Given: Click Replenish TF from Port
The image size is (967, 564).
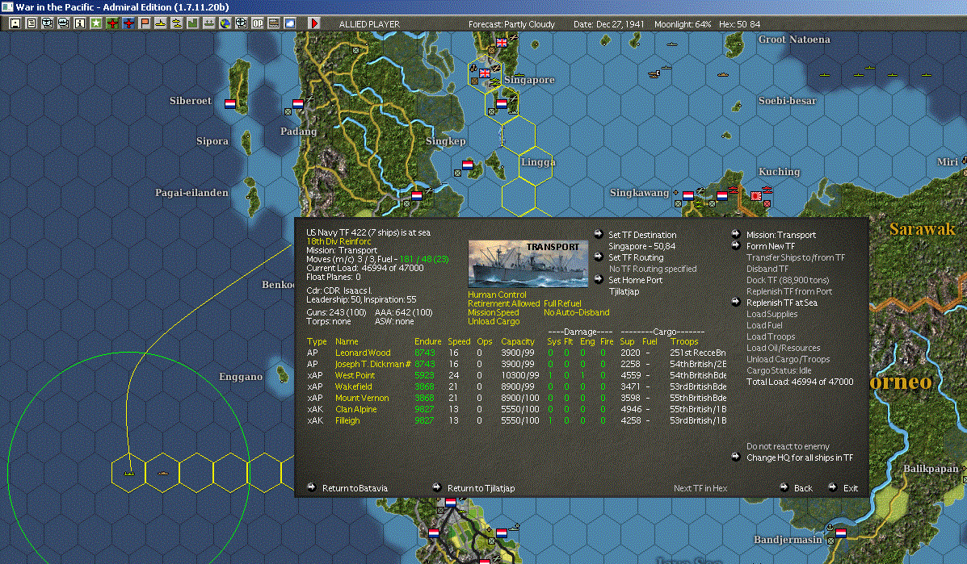Looking at the screenshot, I should 788,291.
